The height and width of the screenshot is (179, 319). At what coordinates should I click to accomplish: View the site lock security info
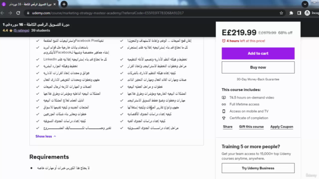(28, 13)
